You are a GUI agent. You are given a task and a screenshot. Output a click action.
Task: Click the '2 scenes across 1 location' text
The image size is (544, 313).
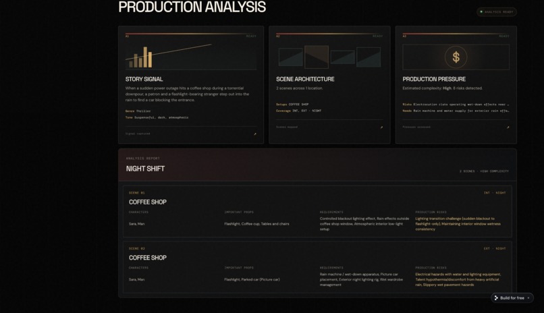click(300, 88)
